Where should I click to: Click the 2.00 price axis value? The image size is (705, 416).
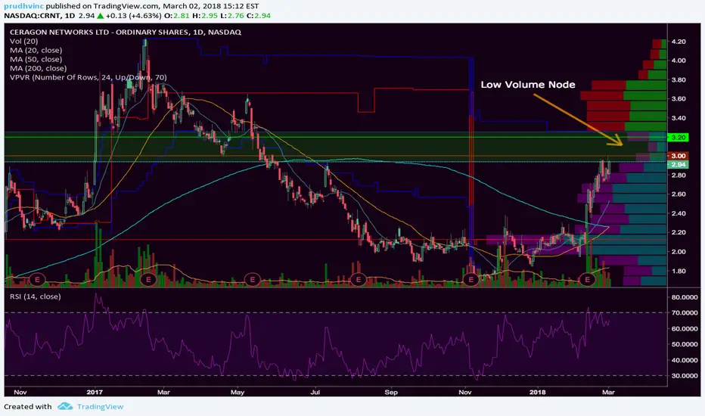[679, 252]
